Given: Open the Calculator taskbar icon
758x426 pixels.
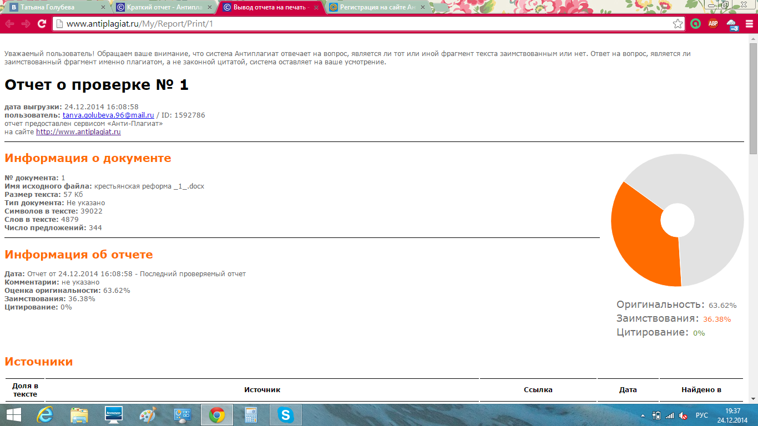Looking at the screenshot, I should pos(251,415).
